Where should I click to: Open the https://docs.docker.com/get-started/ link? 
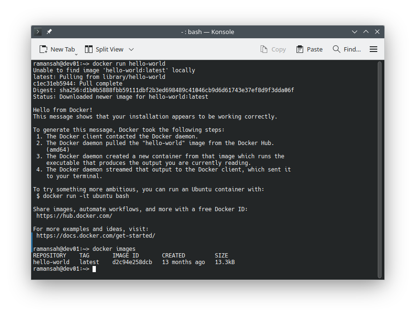[x=96, y=236]
